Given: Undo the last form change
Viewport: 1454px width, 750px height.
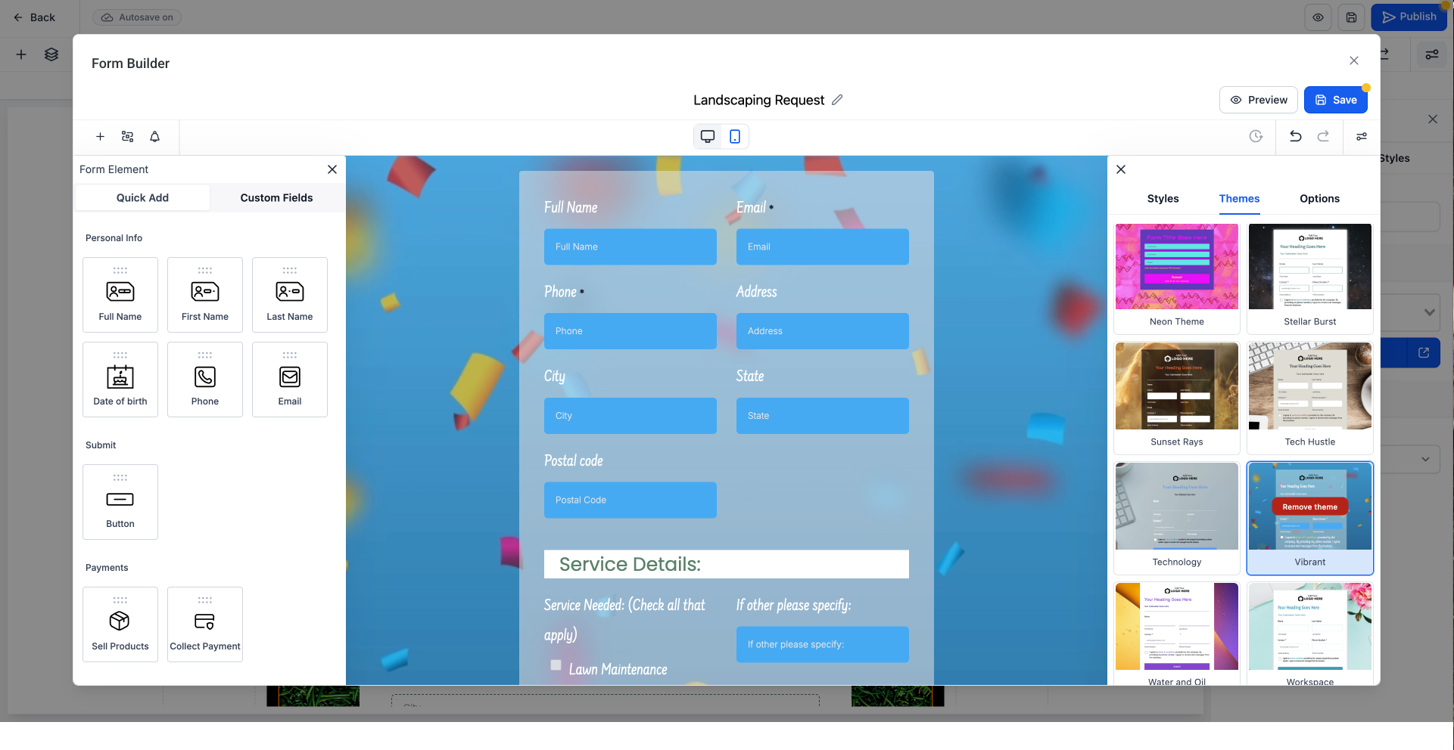Looking at the screenshot, I should pyautogui.click(x=1296, y=137).
